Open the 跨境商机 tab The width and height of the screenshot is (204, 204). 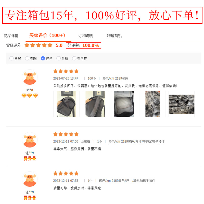(x=114, y=36)
